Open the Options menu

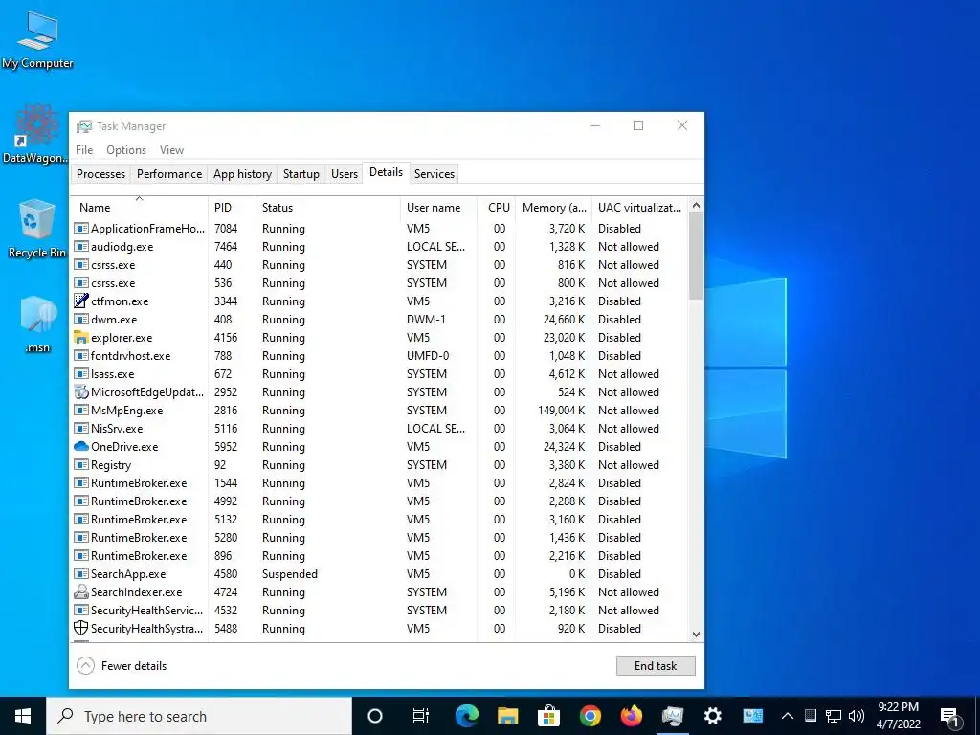click(126, 150)
